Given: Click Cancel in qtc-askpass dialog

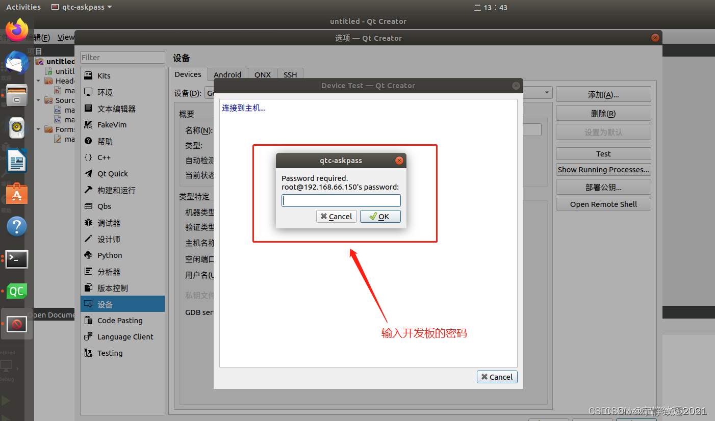Looking at the screenshot, I should pos(336,217).
